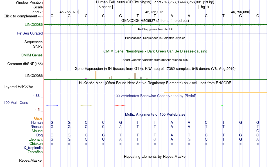Click the Mouse species row label
The height and width of the screenshot is (167, 267).
pyautogui.click(x=37, y=131)
